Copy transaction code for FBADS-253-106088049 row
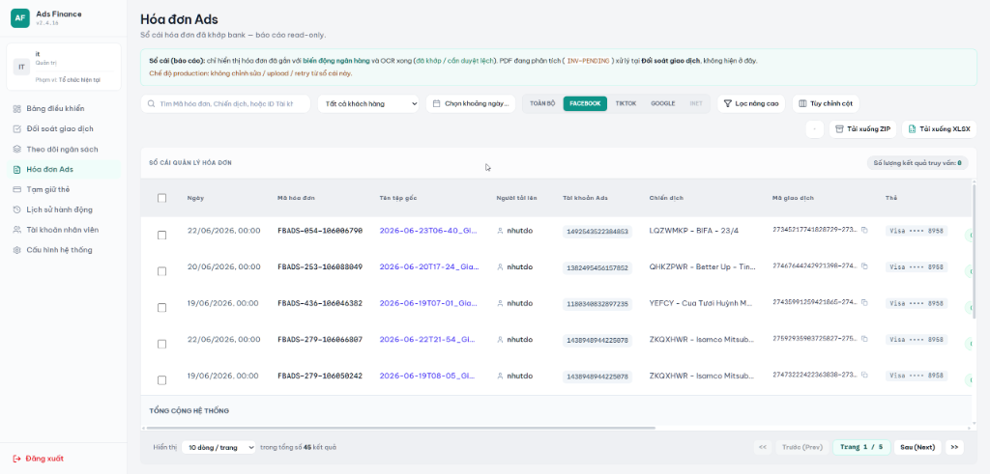The width and height of the screenshot is (990, 474). pyautogui.click(x=864, y=266)
